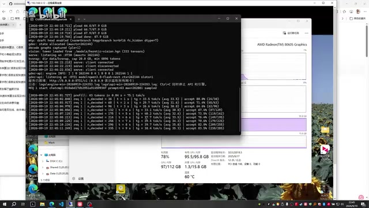
Task: Click the volume tray icon
Action: pyautogui.click(x=342, y=204)
